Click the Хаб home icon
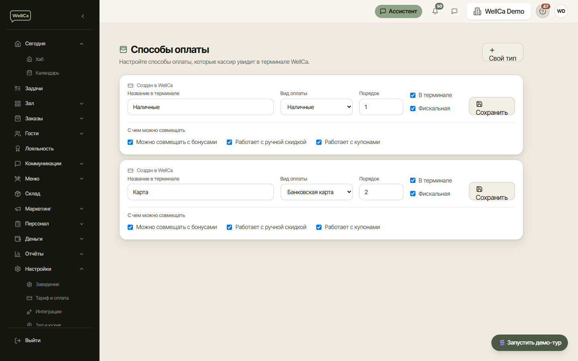578x361 pixels. click(29, 59)
